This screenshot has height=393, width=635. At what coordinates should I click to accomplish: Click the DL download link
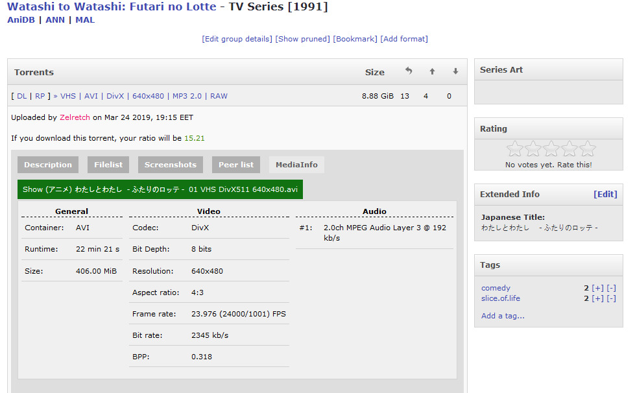pos(22,96)
